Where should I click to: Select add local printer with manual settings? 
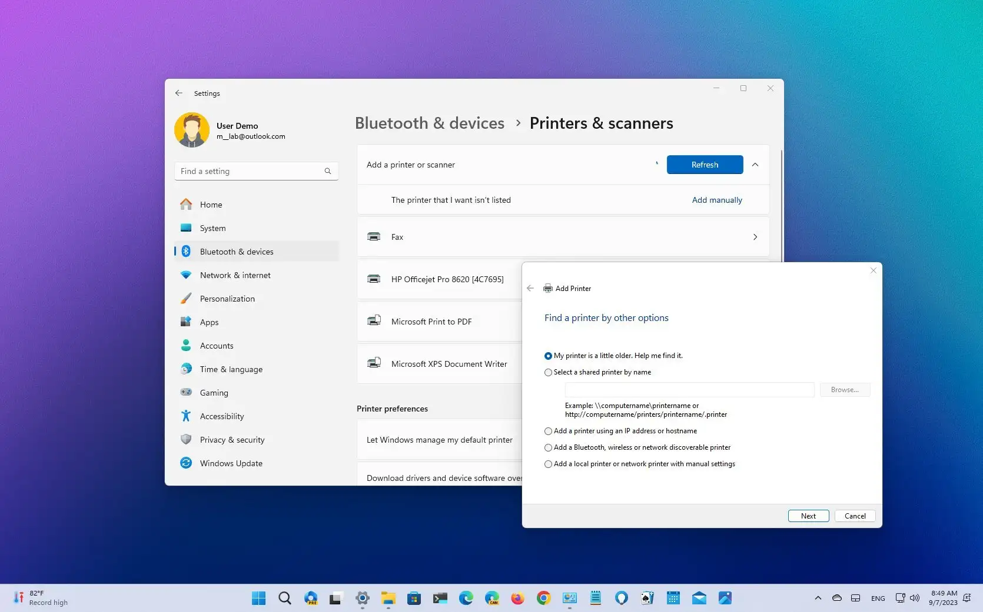[640, 464]
